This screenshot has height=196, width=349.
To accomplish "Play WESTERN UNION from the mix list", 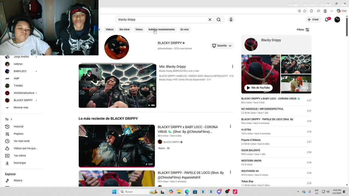I will pos(276,163).
